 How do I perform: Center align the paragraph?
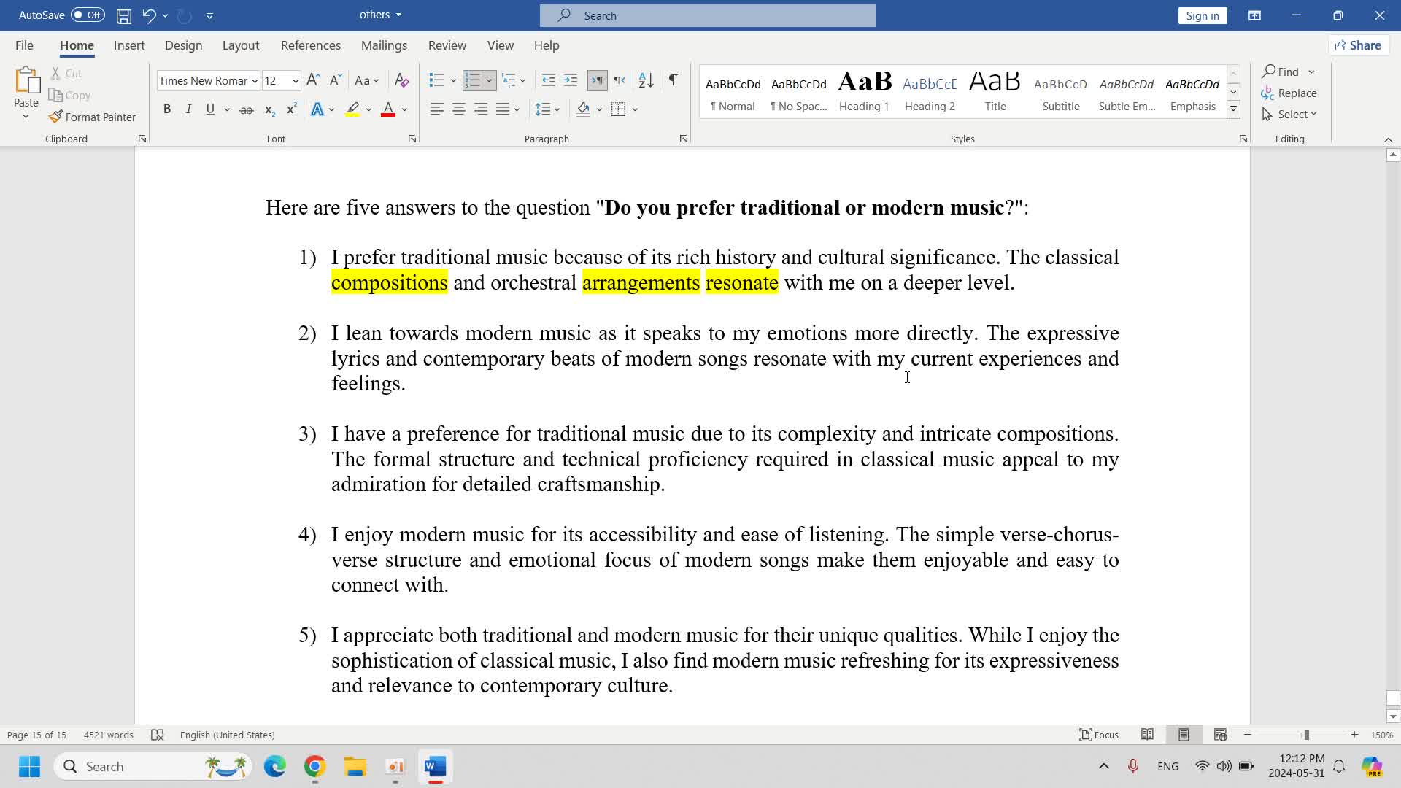[459, 109]
